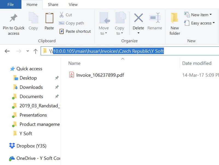Image resolution: width=219 pixels, height=165 pixels.
Task: Click the Easy access icon
Action: click(187, 23)
